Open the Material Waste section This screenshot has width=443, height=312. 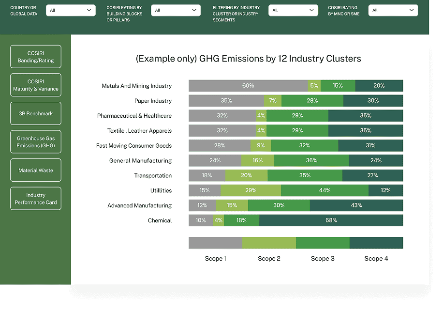click(36, 170)
